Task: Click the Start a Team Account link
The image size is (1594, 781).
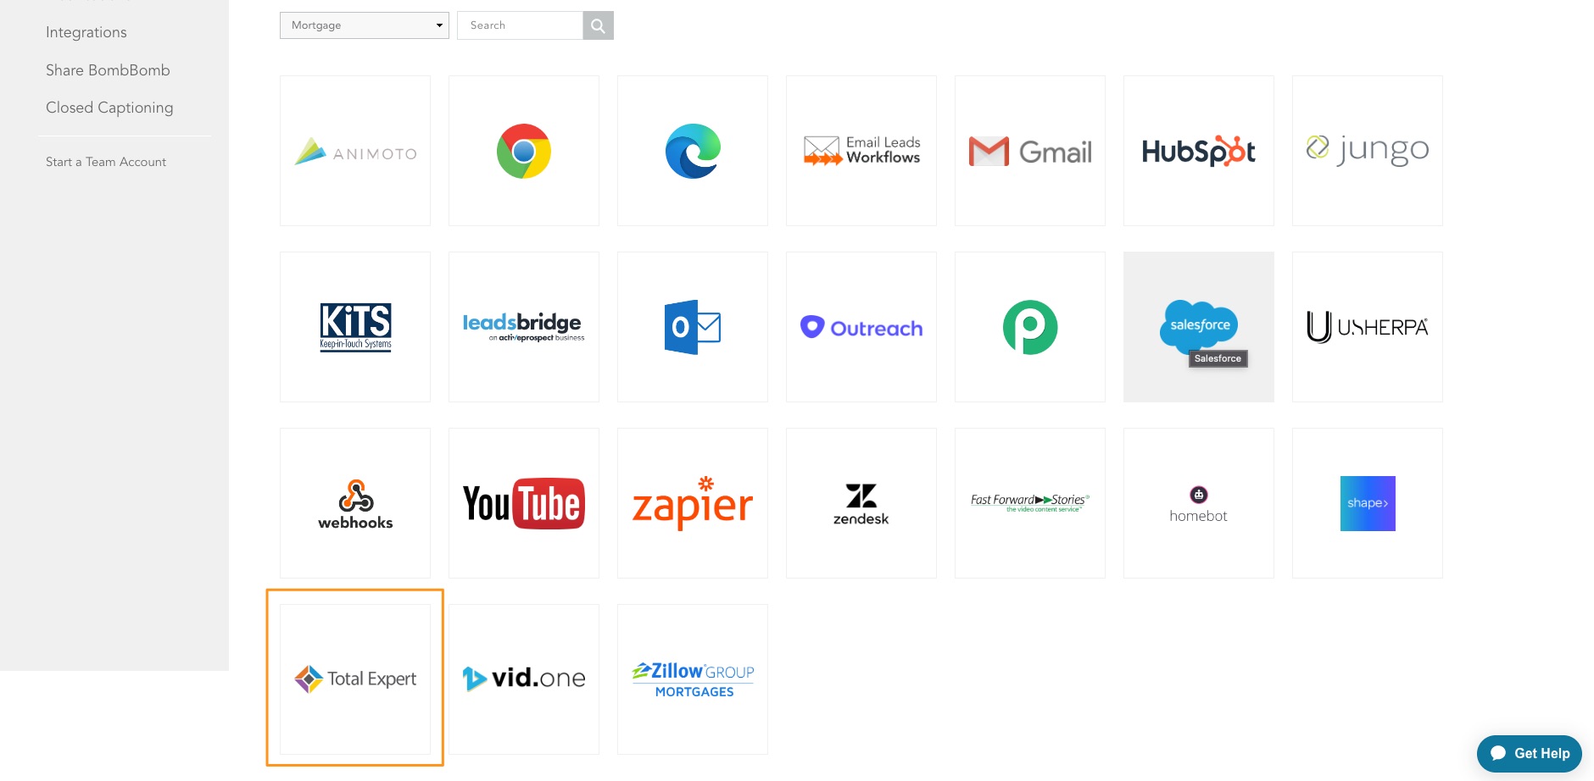Action: [x=106, y=162]
